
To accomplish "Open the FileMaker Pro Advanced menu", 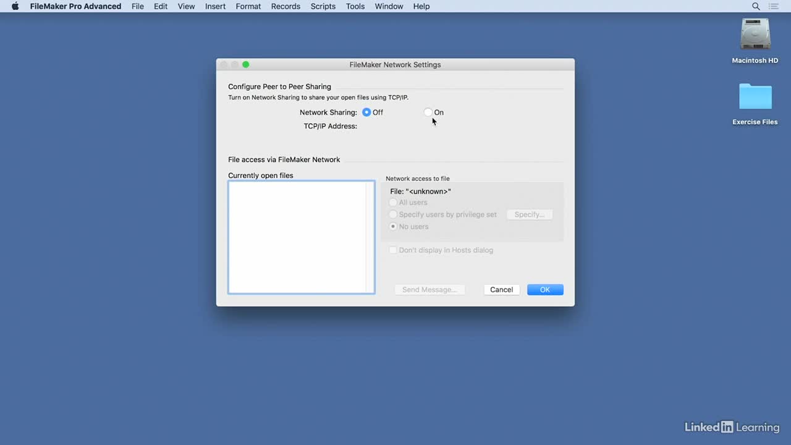I will point(75,6).
